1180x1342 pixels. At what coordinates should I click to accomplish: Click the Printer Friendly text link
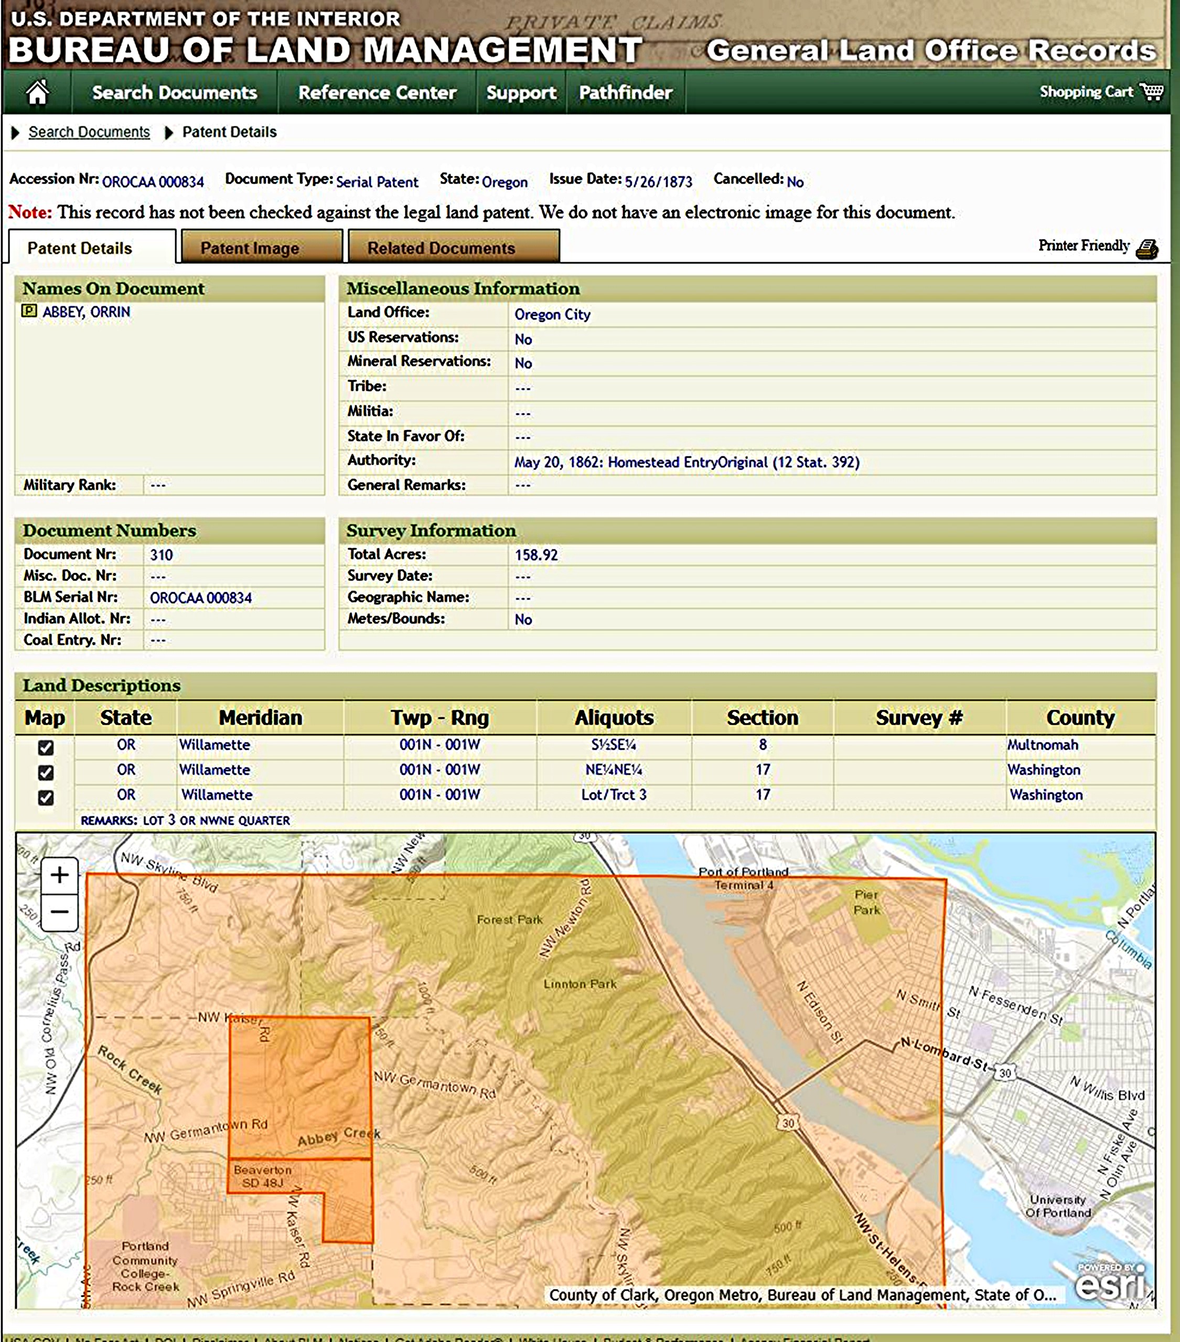click(1084, 245)
